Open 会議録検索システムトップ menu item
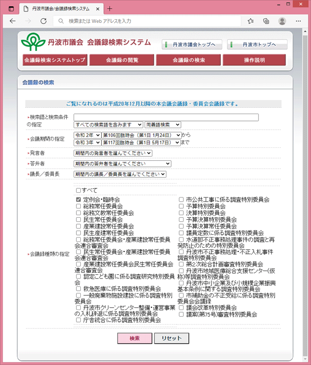Viewport: 311px width, 365px height. (x=55, y=60)
